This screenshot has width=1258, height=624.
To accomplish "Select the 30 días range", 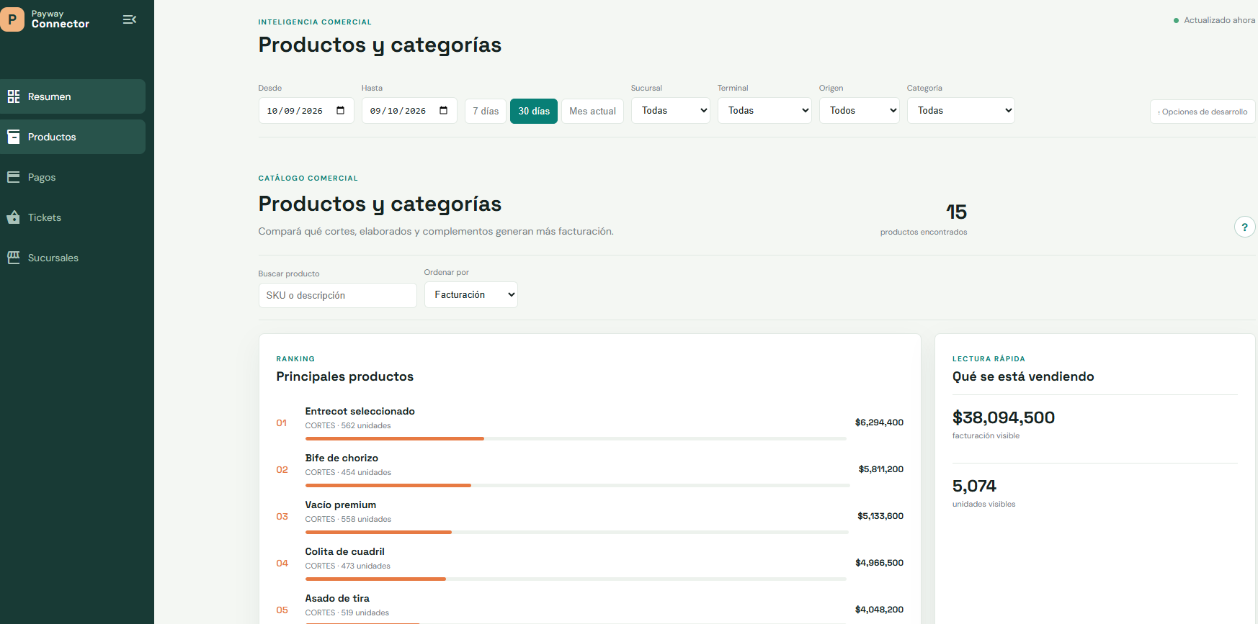I will tap(534, 111).
